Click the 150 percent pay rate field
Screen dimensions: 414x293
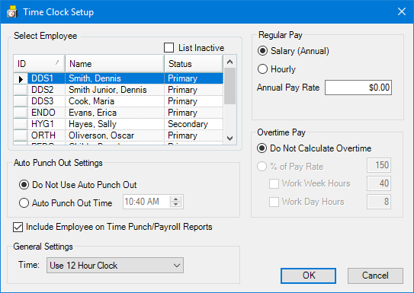point(379,165)
